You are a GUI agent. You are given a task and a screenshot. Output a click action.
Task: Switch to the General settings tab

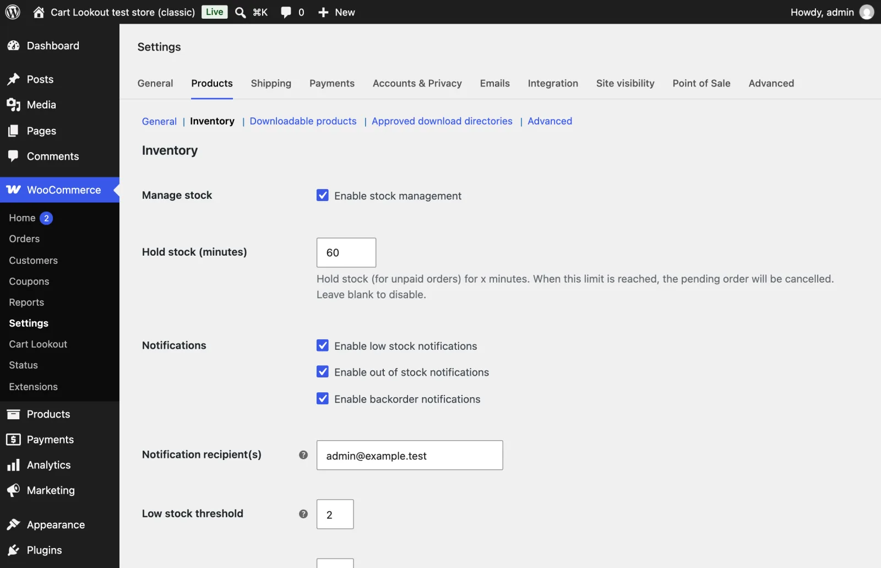point(155,83)
